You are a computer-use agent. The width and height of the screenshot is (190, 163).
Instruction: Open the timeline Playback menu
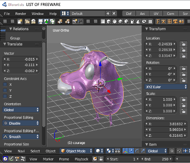[x=81, y=159]
